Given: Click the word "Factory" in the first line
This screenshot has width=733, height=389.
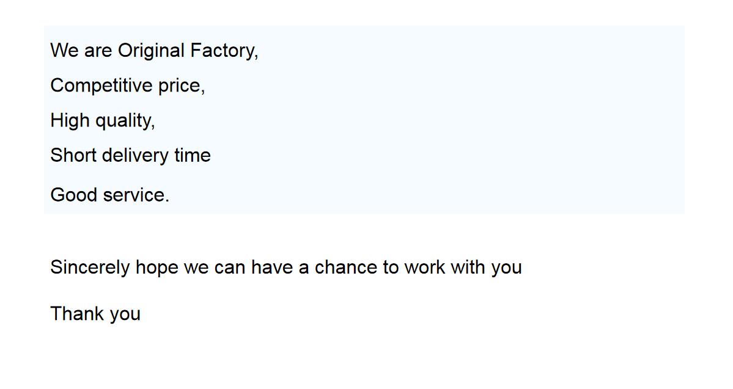Looking at the screenshot, I should tap(222, 51).
